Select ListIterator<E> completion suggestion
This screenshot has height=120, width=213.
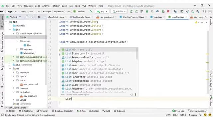(98, 53)
